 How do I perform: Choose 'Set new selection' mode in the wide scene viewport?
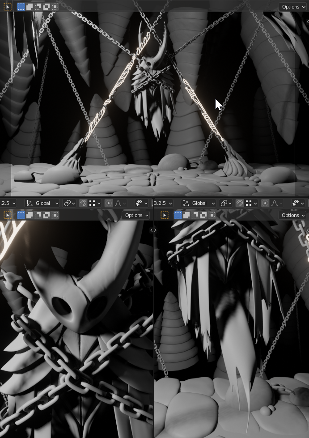(x=21, y=7)
